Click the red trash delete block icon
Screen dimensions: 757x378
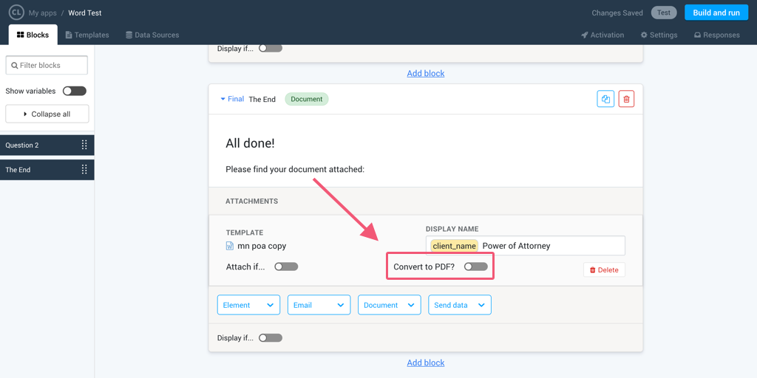[626, 99]
